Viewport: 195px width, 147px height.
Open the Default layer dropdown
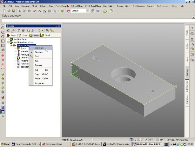coord(88,11)
